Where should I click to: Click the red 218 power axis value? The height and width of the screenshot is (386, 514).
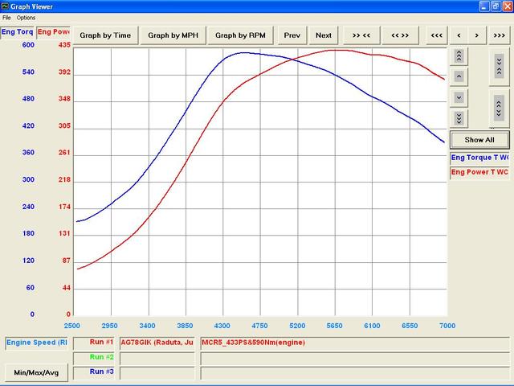tap(64, 179)
